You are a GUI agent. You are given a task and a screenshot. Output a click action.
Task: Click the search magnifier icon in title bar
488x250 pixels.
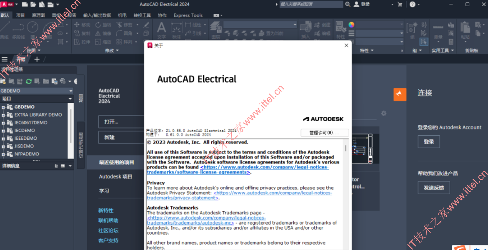click(348, 4)
